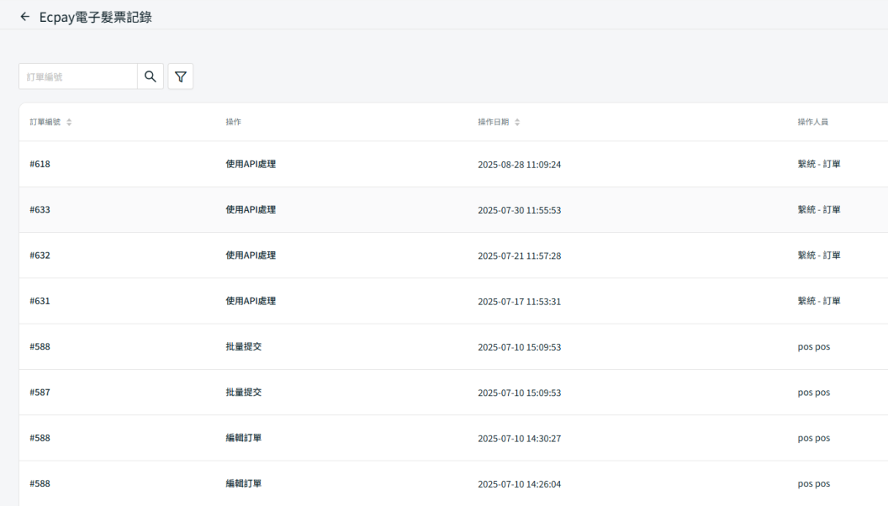Click the back arrow next to Ecpay電子發票記錄
This screenshot has width=888, height=506.
[24, 16]
